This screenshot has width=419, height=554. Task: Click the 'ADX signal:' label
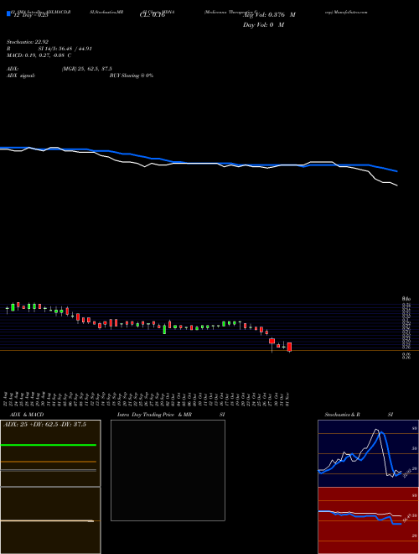tap(21, 76)
